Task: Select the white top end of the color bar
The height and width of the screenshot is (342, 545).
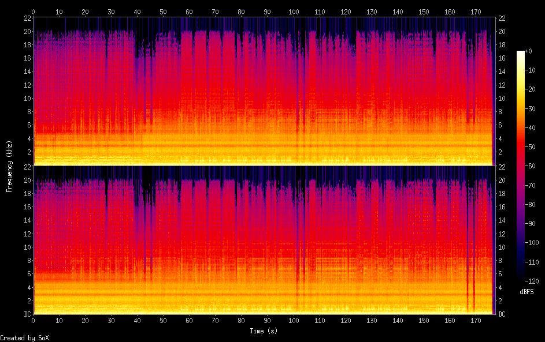Action: point(521,53)
